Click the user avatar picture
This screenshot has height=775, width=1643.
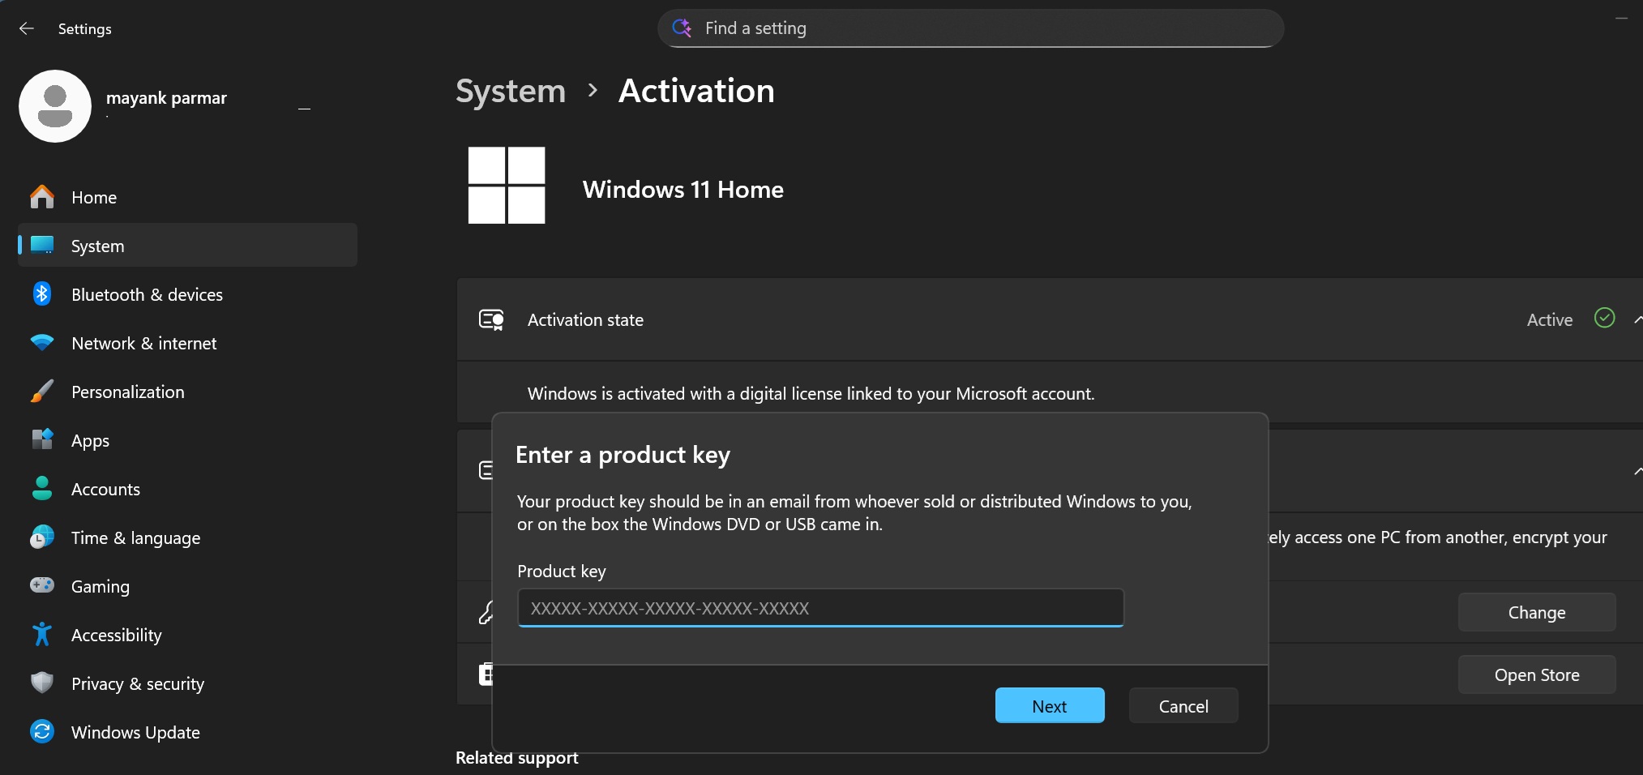pos(55,106)
